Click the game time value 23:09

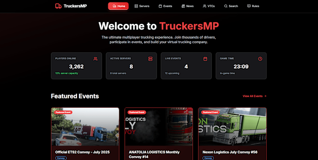click(241, 67)
